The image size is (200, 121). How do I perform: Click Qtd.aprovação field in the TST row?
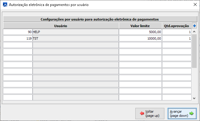coord(177,38)
